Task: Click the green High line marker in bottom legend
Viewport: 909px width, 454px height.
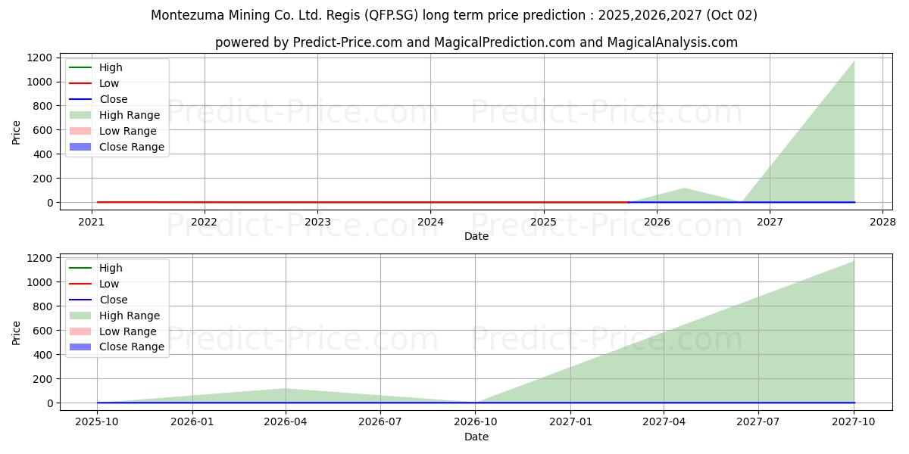Action: click(80, 268)
